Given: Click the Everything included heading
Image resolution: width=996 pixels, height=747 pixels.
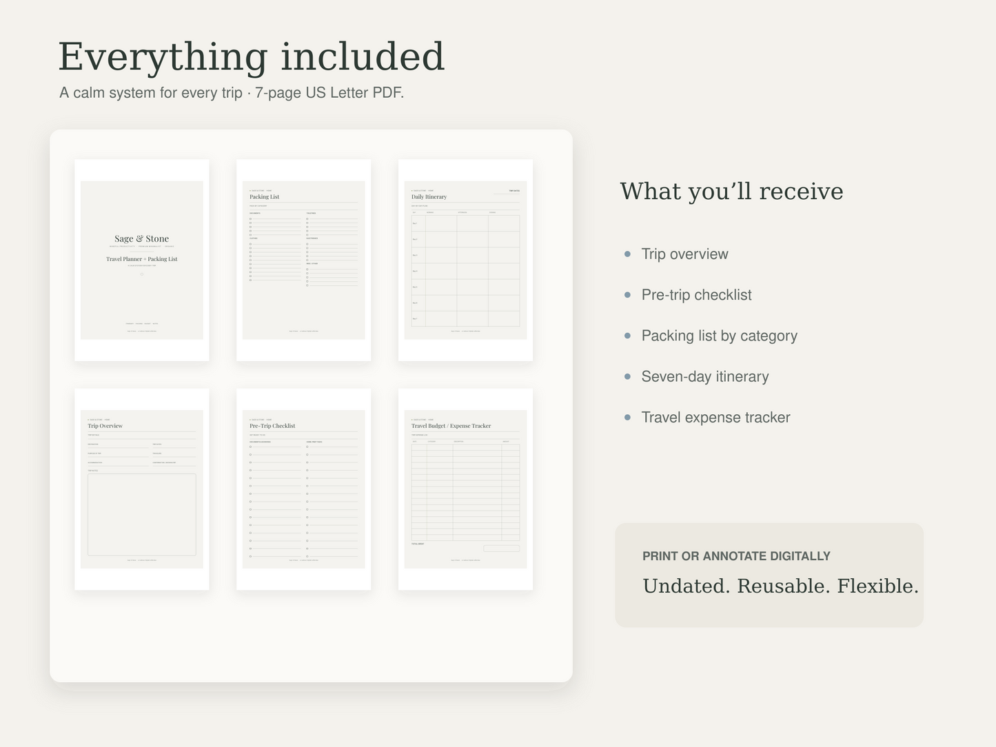Looking at the screenshot, I should coord(252,57).
